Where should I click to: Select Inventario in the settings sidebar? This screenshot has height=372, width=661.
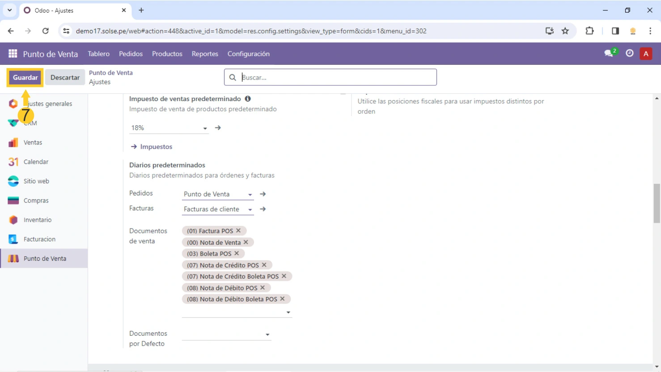[x=37, y=220]
